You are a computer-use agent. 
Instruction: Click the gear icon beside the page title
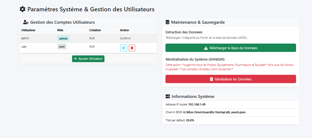23,9
